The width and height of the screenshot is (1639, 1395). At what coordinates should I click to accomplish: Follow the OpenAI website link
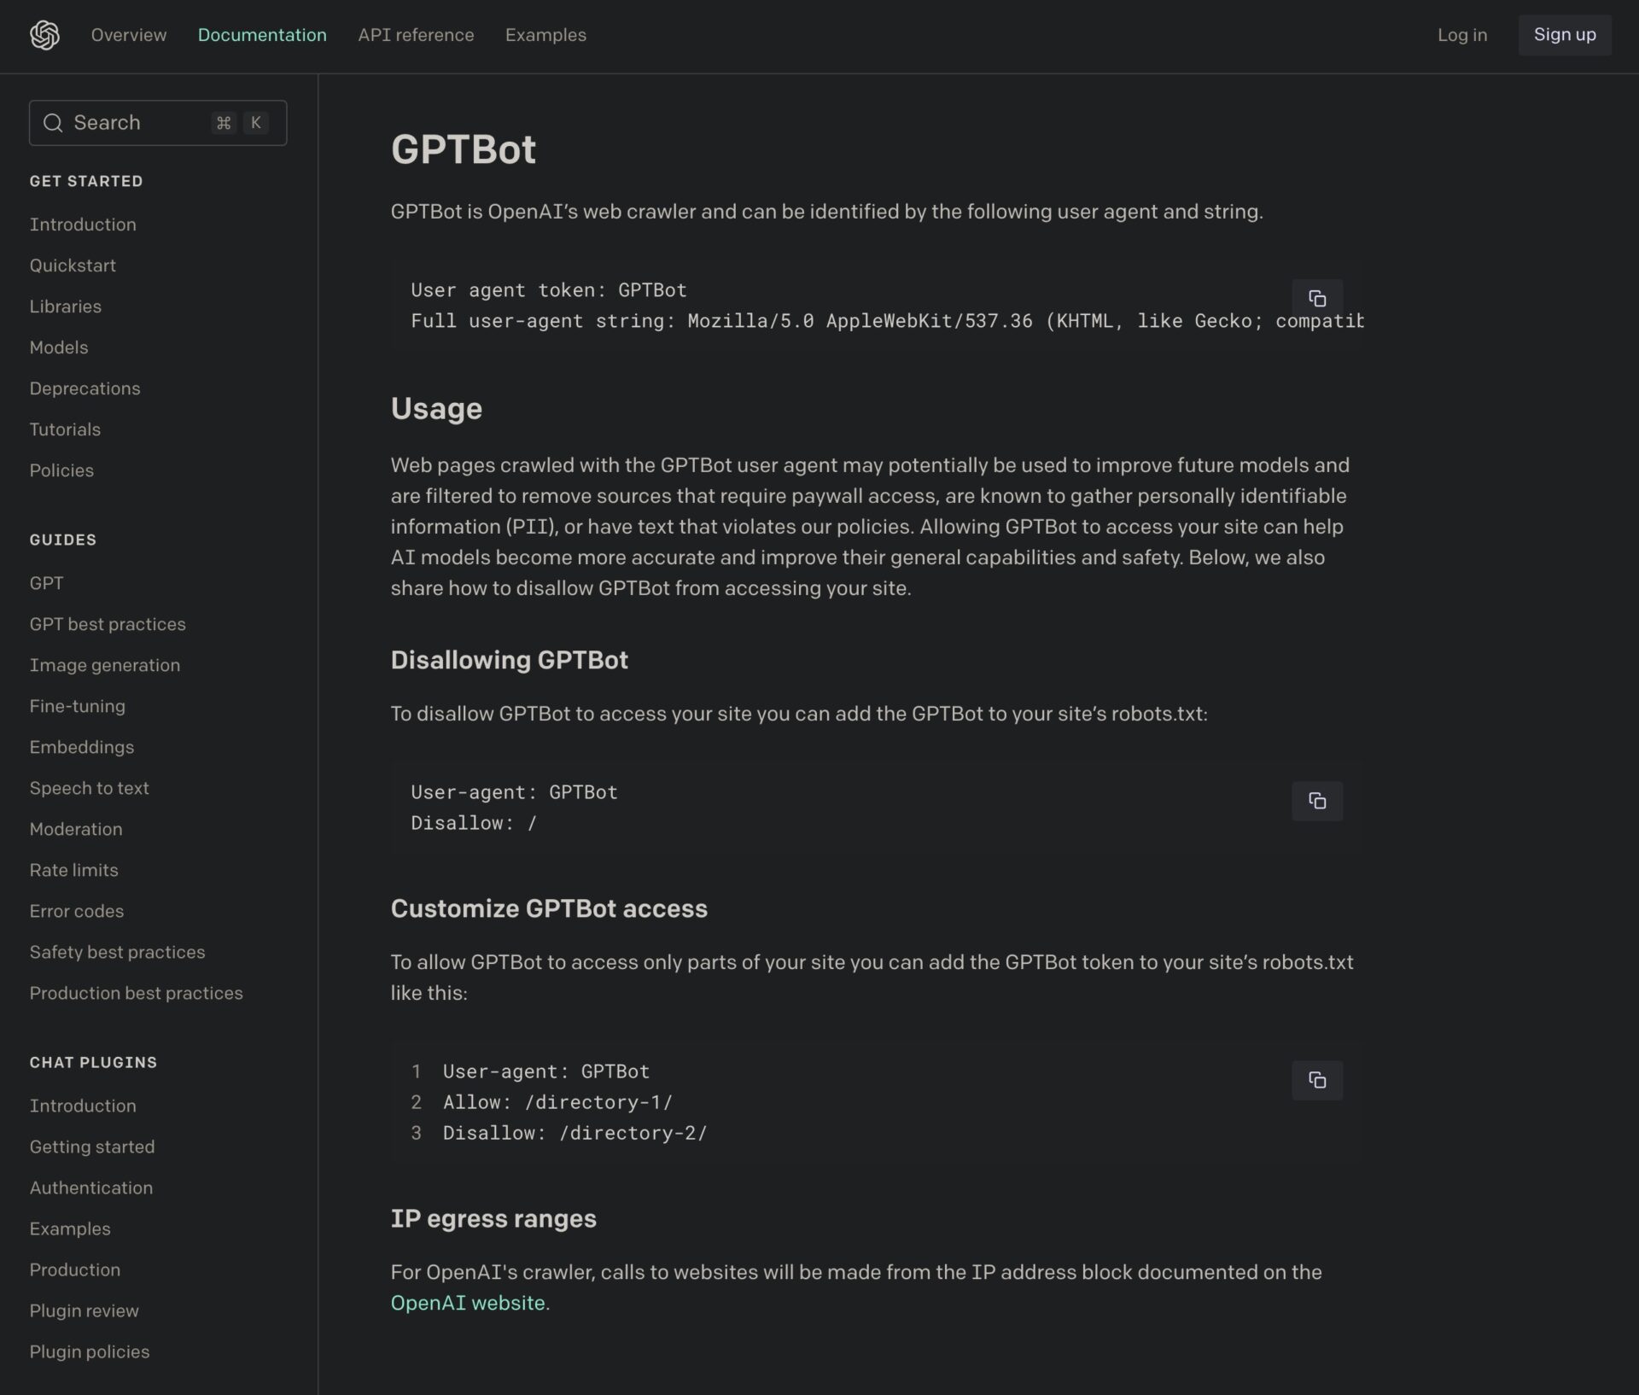tap(468, 1303)
